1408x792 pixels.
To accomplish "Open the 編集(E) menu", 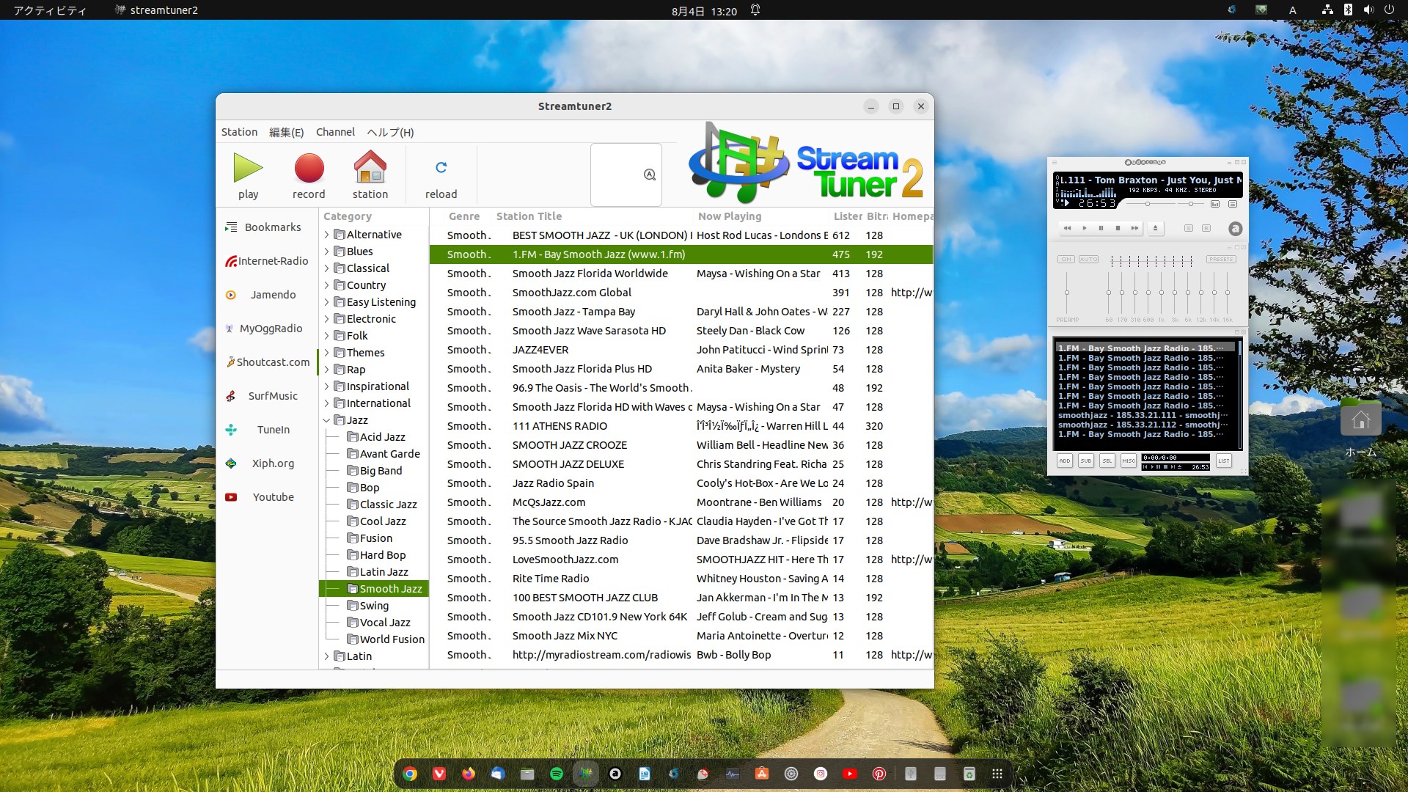I will pyautogui.click(x=286, y=132).
